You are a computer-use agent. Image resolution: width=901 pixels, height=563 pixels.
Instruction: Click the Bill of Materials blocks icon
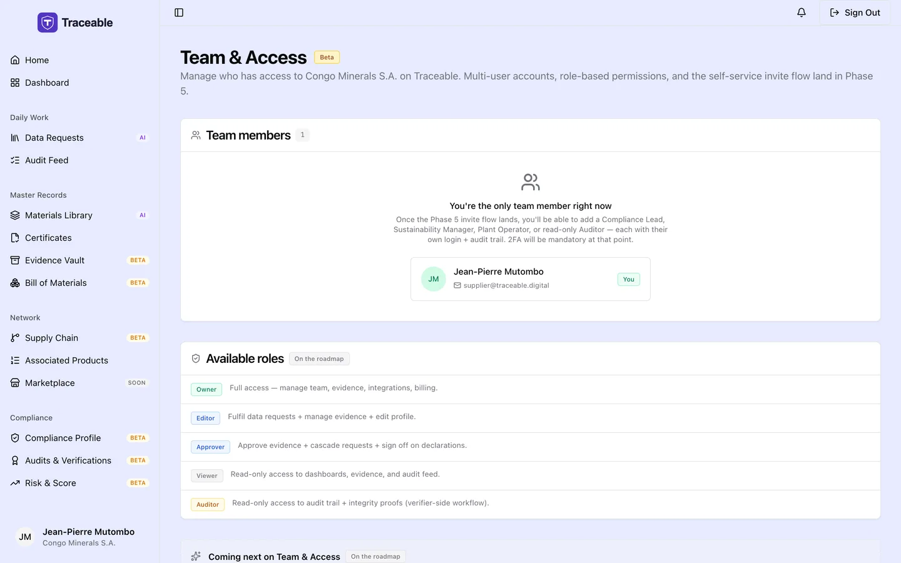point(15,283)
